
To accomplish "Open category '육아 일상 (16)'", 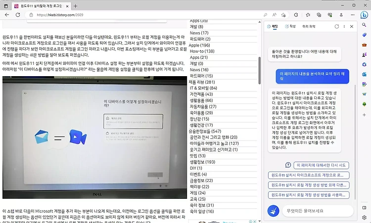I will click(x=202, y=211).
